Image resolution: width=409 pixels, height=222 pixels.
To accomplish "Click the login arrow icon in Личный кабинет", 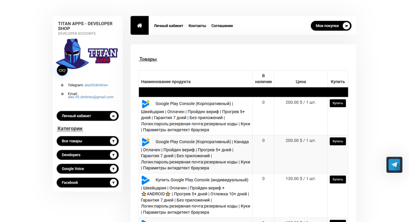I will [113, 116].
